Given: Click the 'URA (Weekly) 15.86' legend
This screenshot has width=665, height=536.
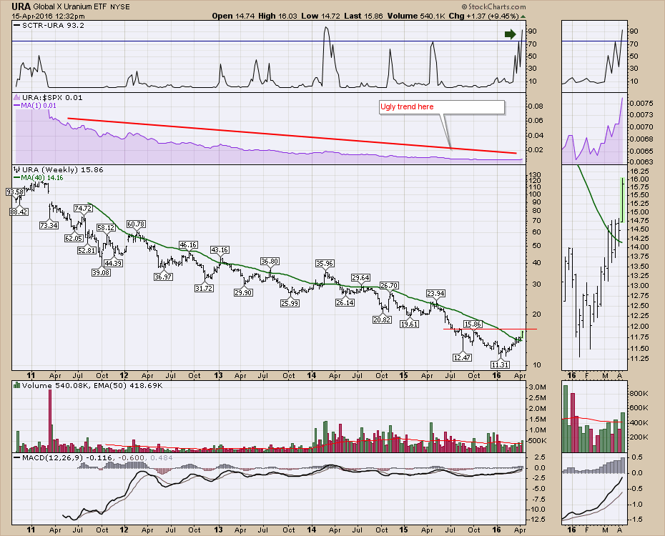Looking at the screenshot, I should tap(63, 170).
